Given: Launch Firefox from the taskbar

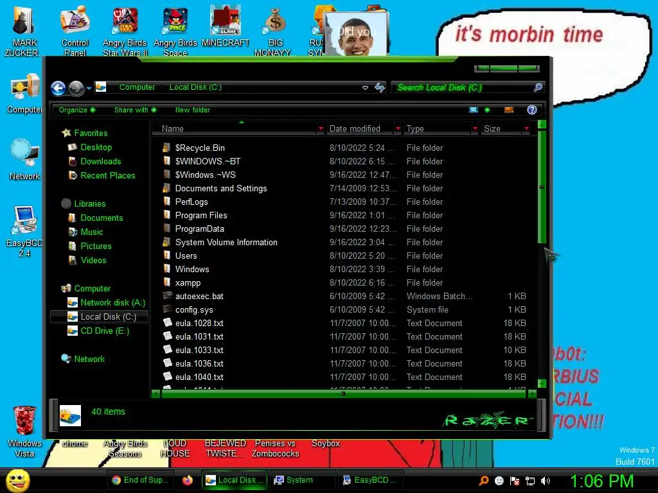Looking at the screenshot, I should (x=187, y=480).
